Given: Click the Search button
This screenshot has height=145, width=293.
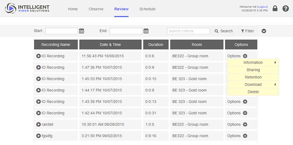Looking at the screenshot, I should [224, 31].
